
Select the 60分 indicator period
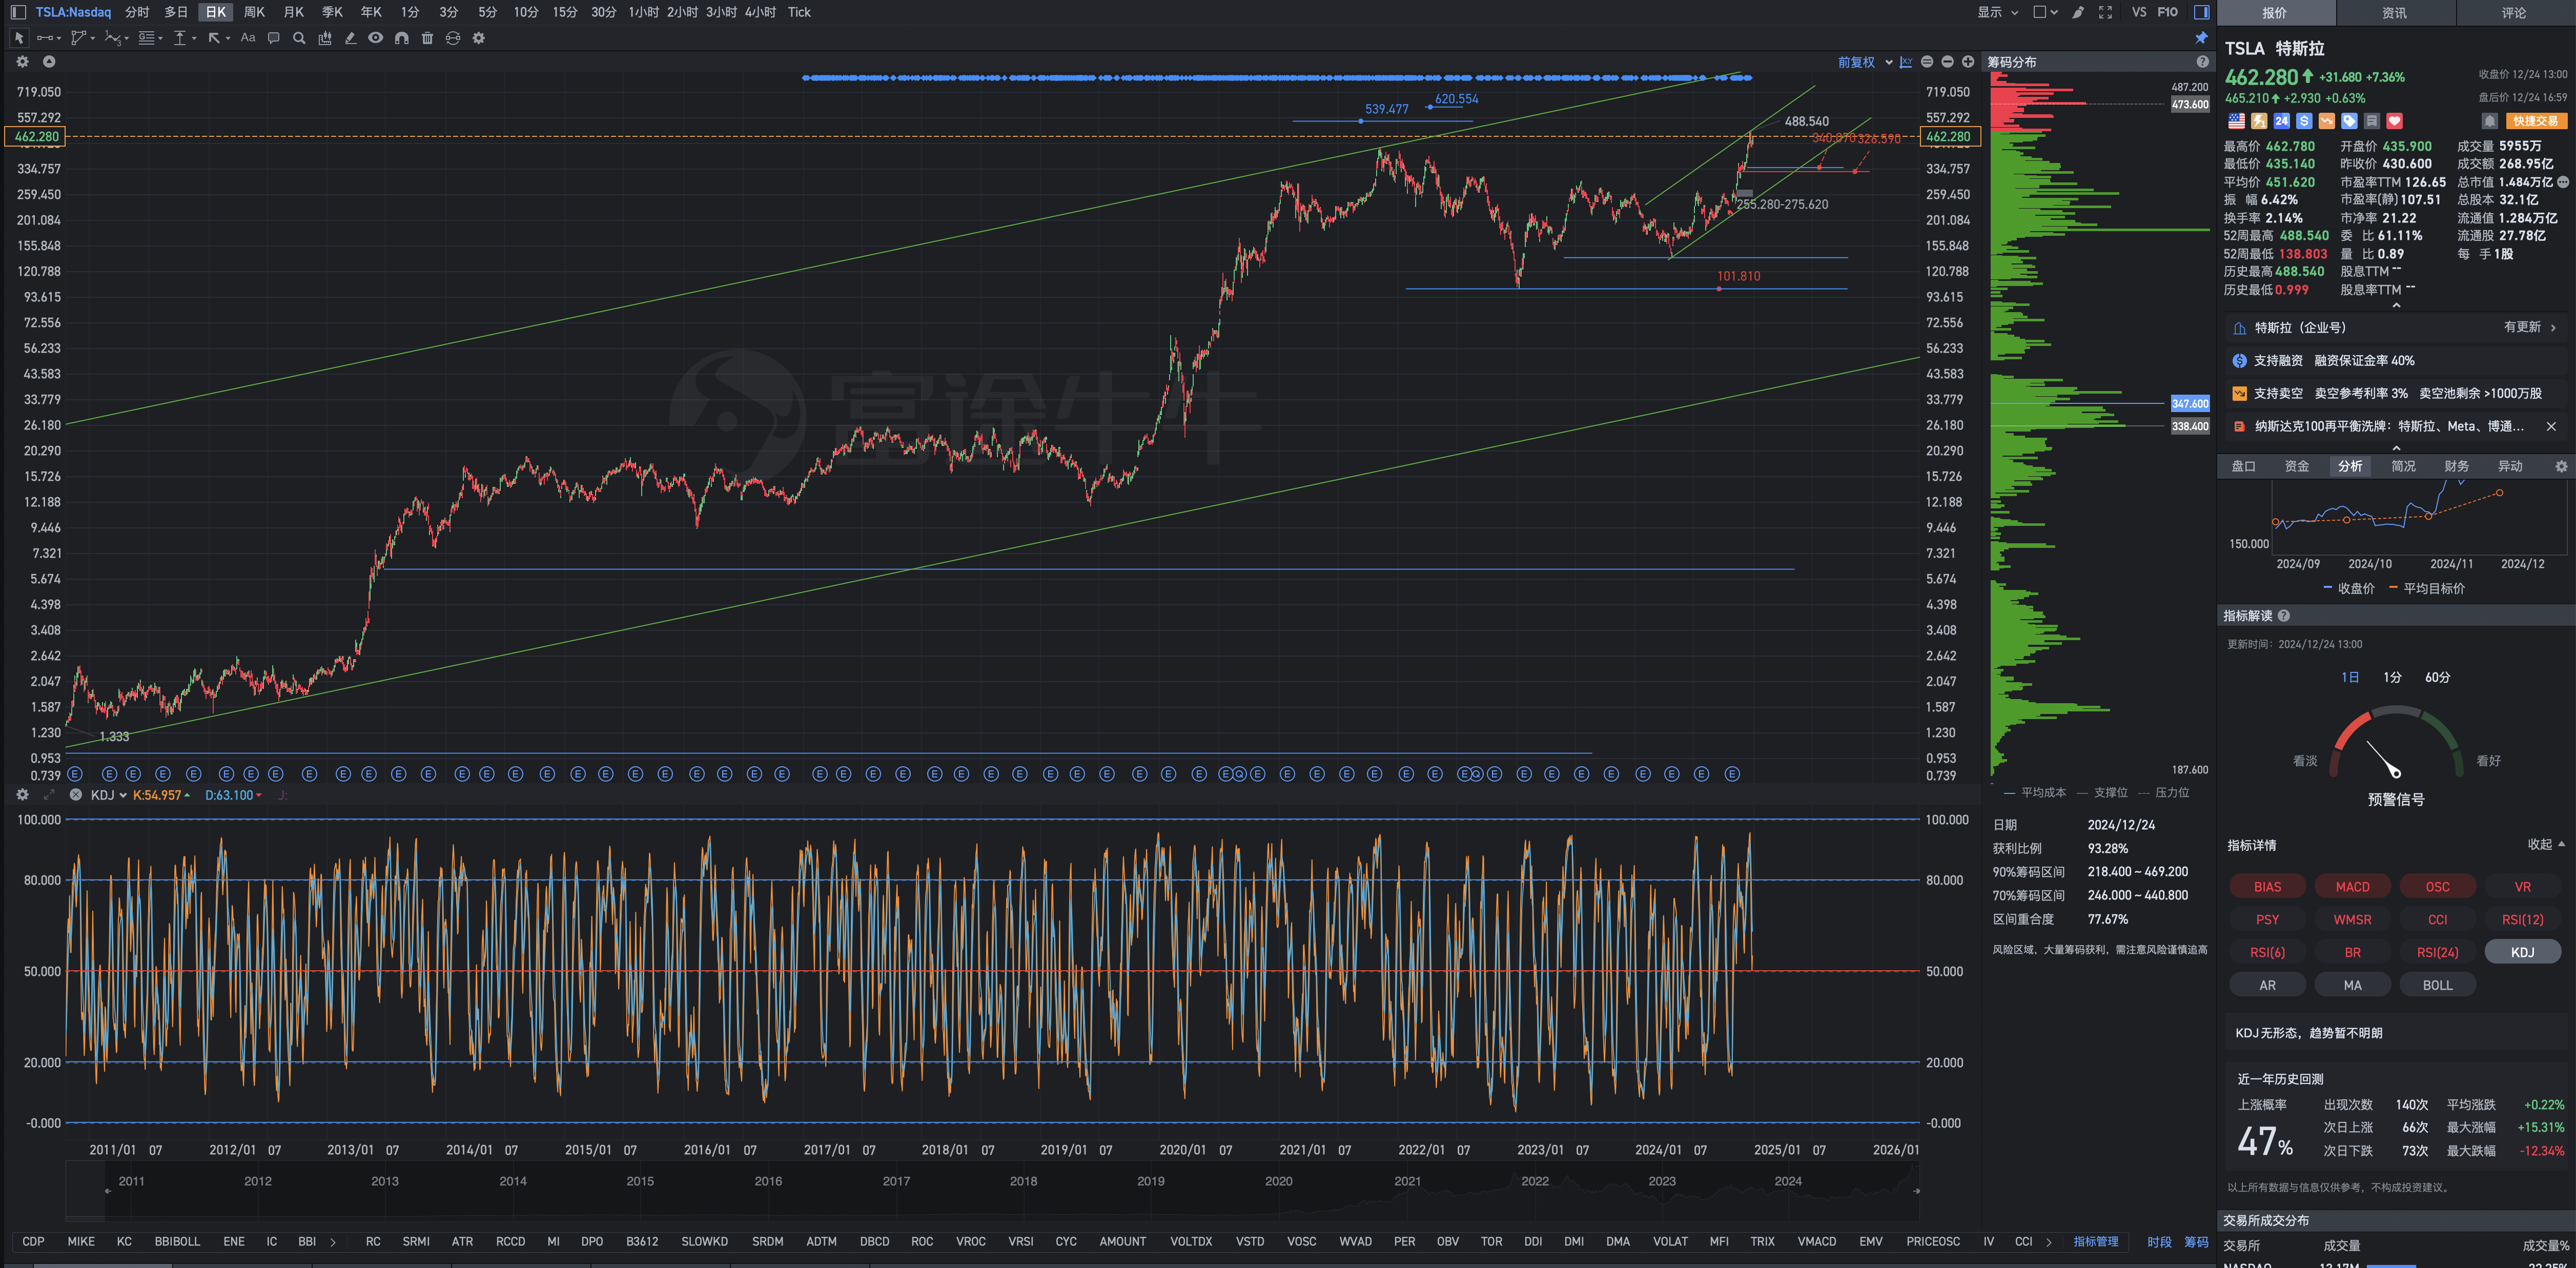(2438, 678)
